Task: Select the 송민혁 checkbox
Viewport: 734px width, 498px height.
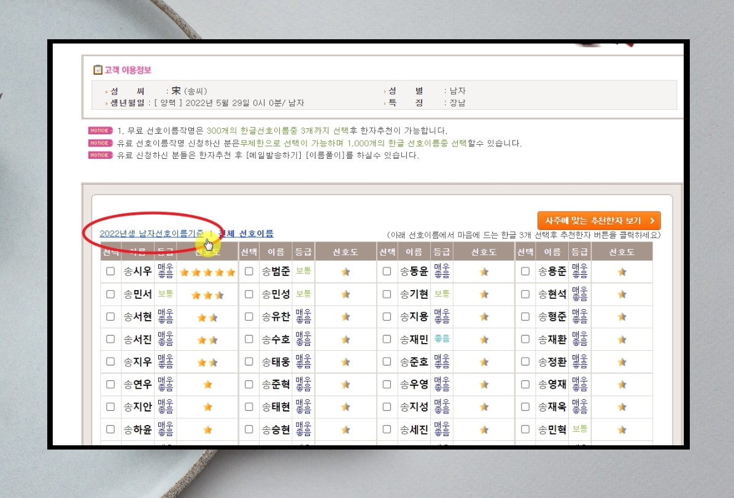Action: (x=525, y=429)
